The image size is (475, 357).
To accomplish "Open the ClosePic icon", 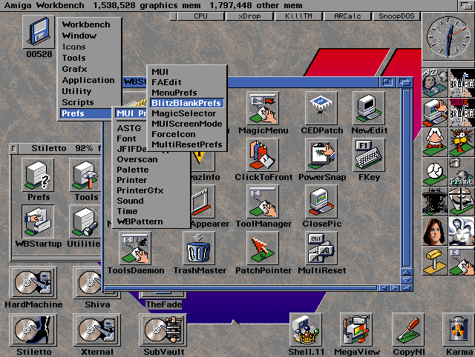I will [x=321, y=201].
